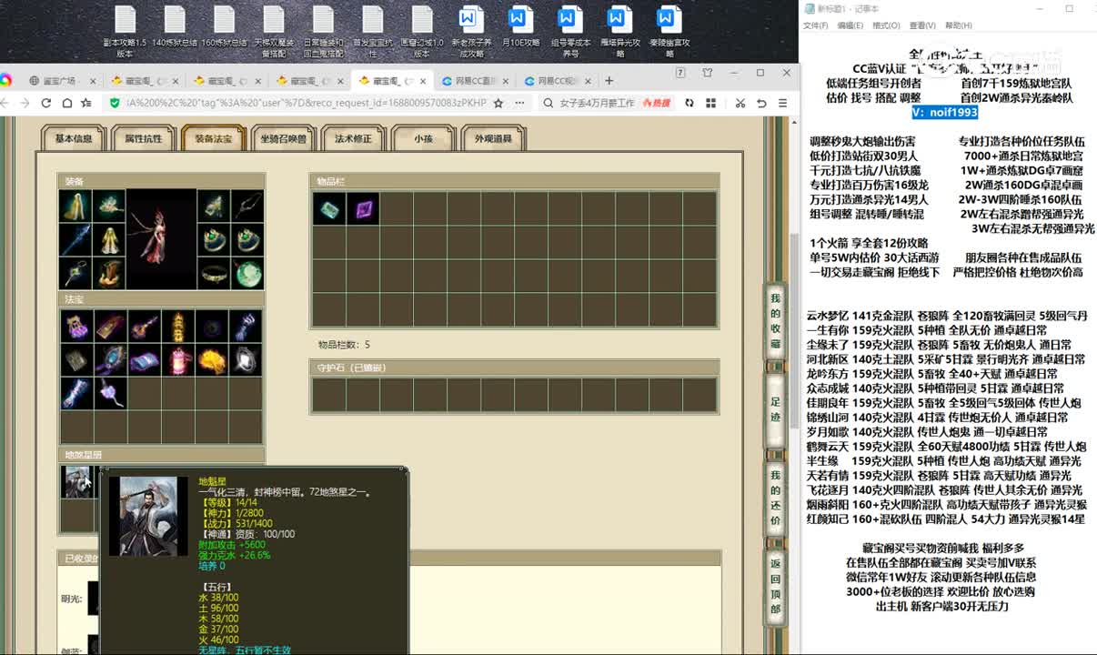The height and width of the screenshot is (655, 1097).
Task: Click the browser forward arrow
Action: pos(24,103)
